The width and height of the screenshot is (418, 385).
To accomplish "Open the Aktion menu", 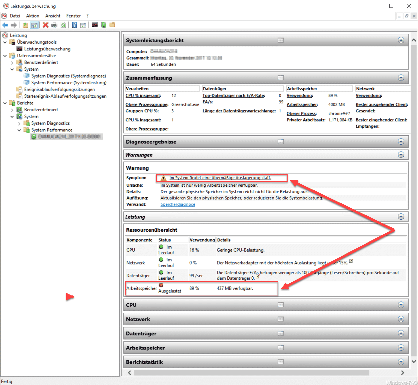I will click(33, 16).
